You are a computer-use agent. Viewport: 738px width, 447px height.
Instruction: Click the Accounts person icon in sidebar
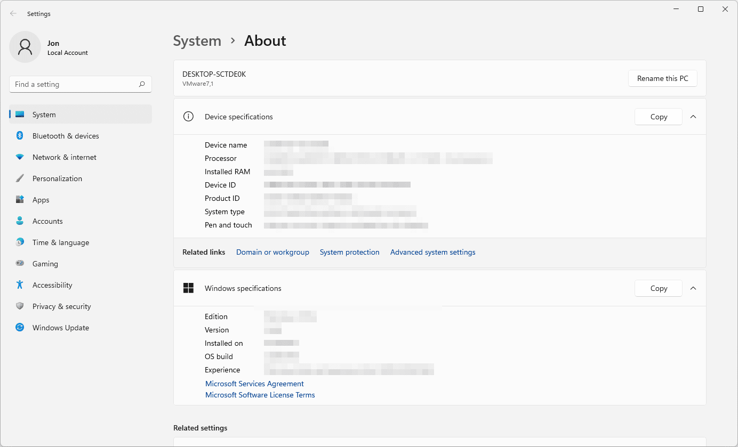point(20,221)
